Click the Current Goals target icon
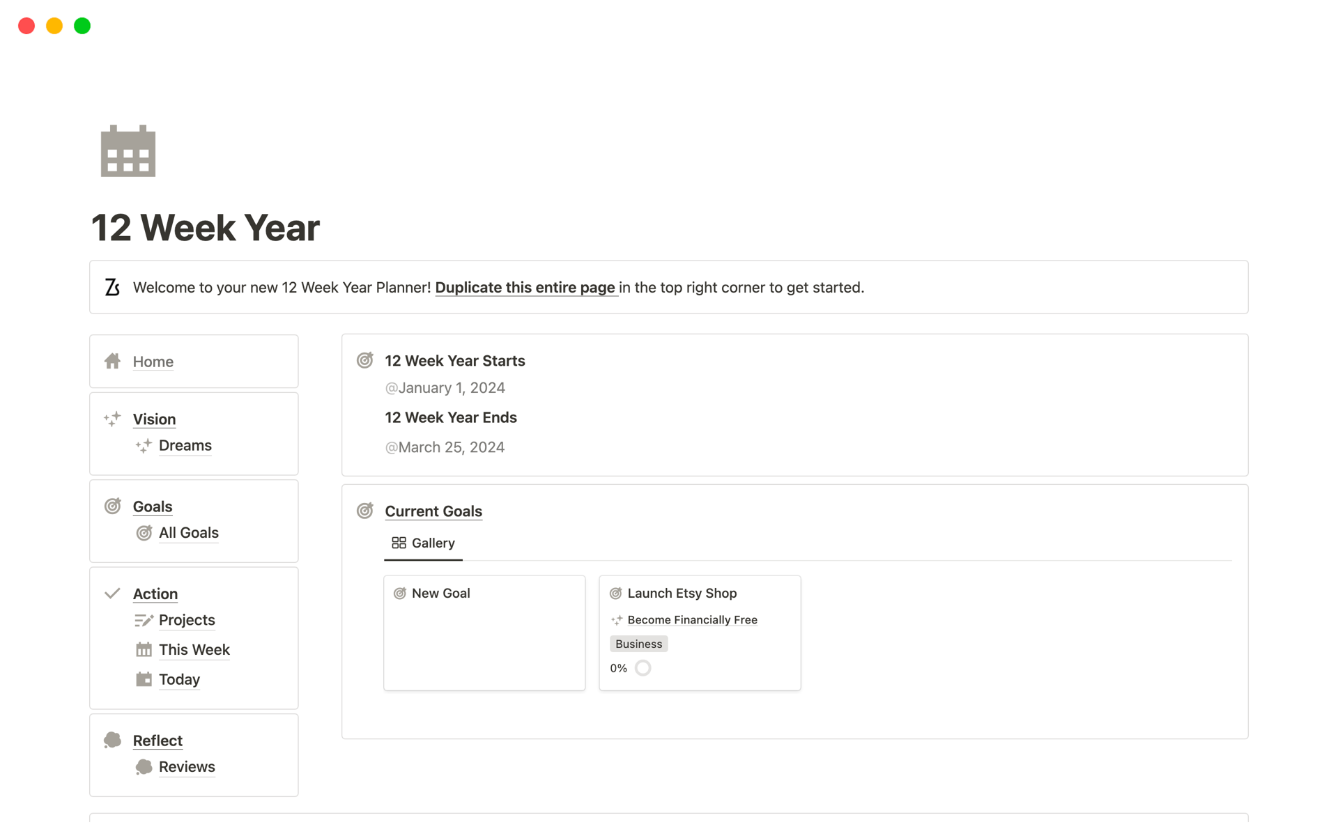Viewport: 1338px width, 836px height. click(367, 511)
